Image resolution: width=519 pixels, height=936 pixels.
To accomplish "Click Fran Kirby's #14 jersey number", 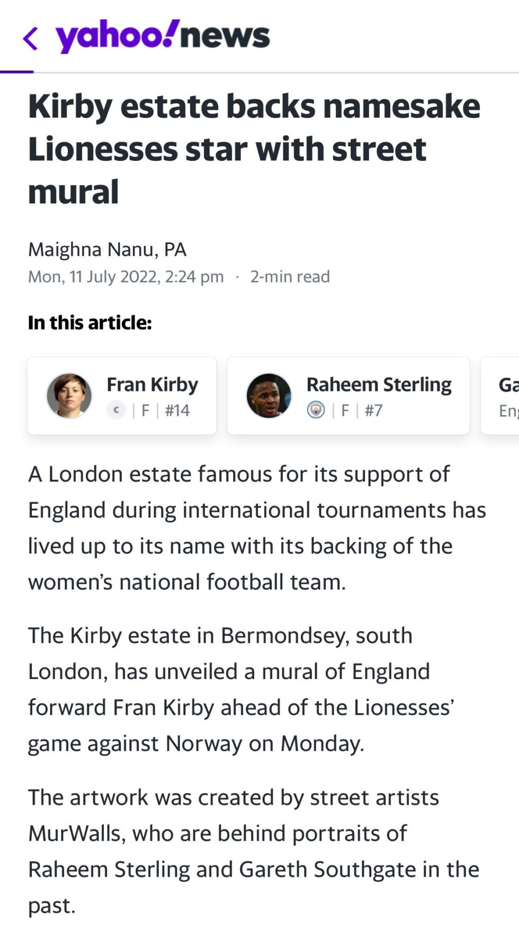I will tap(177, 411).
